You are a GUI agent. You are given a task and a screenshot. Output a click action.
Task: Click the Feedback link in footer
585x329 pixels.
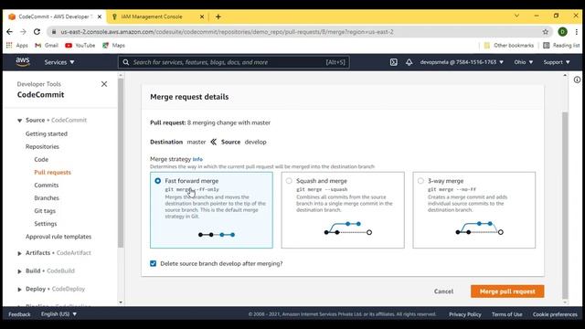tap(19, 314)
